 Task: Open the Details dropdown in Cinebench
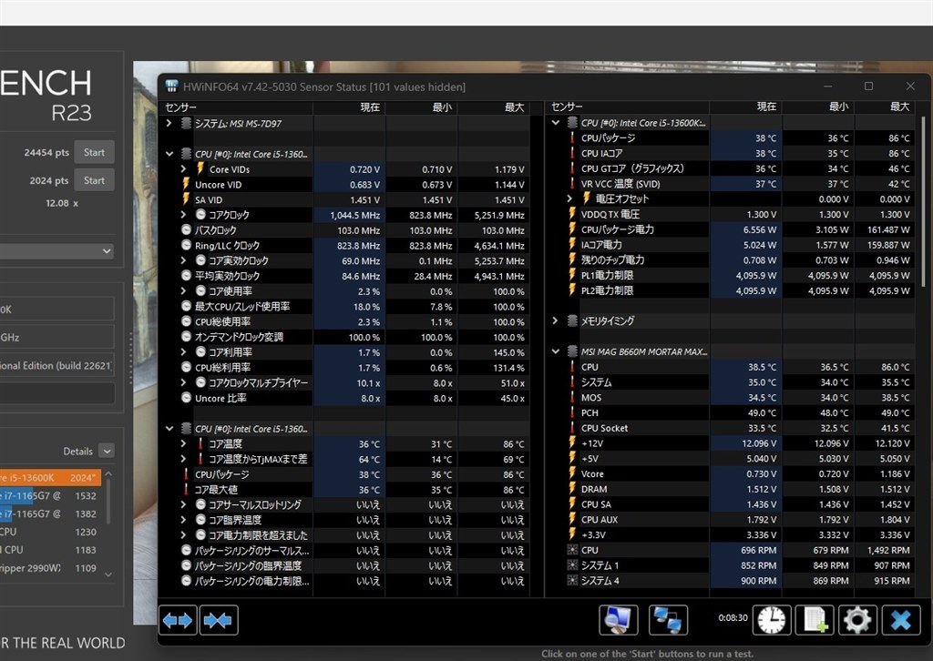coord(108,452)
